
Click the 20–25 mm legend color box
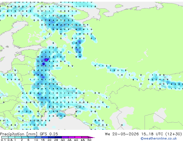point(52,137)
